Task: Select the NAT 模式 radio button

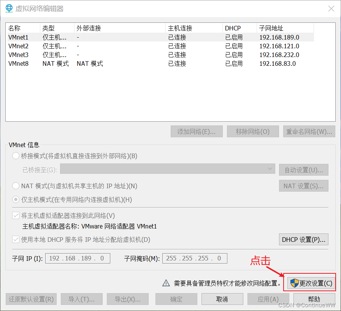Action: pos(16,186)
